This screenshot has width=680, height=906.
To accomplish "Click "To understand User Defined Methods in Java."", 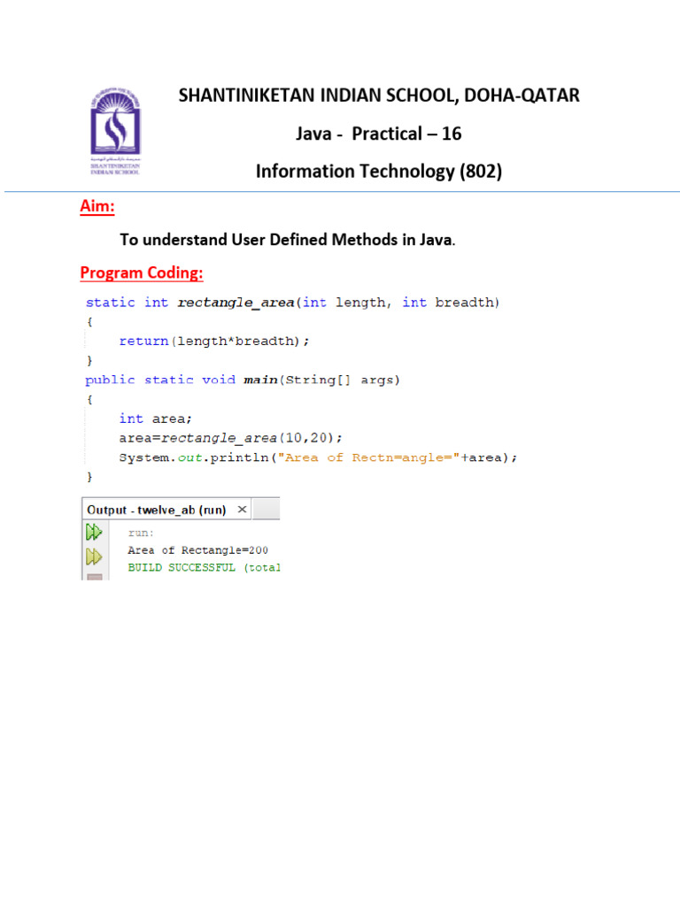I will point(288,239).
